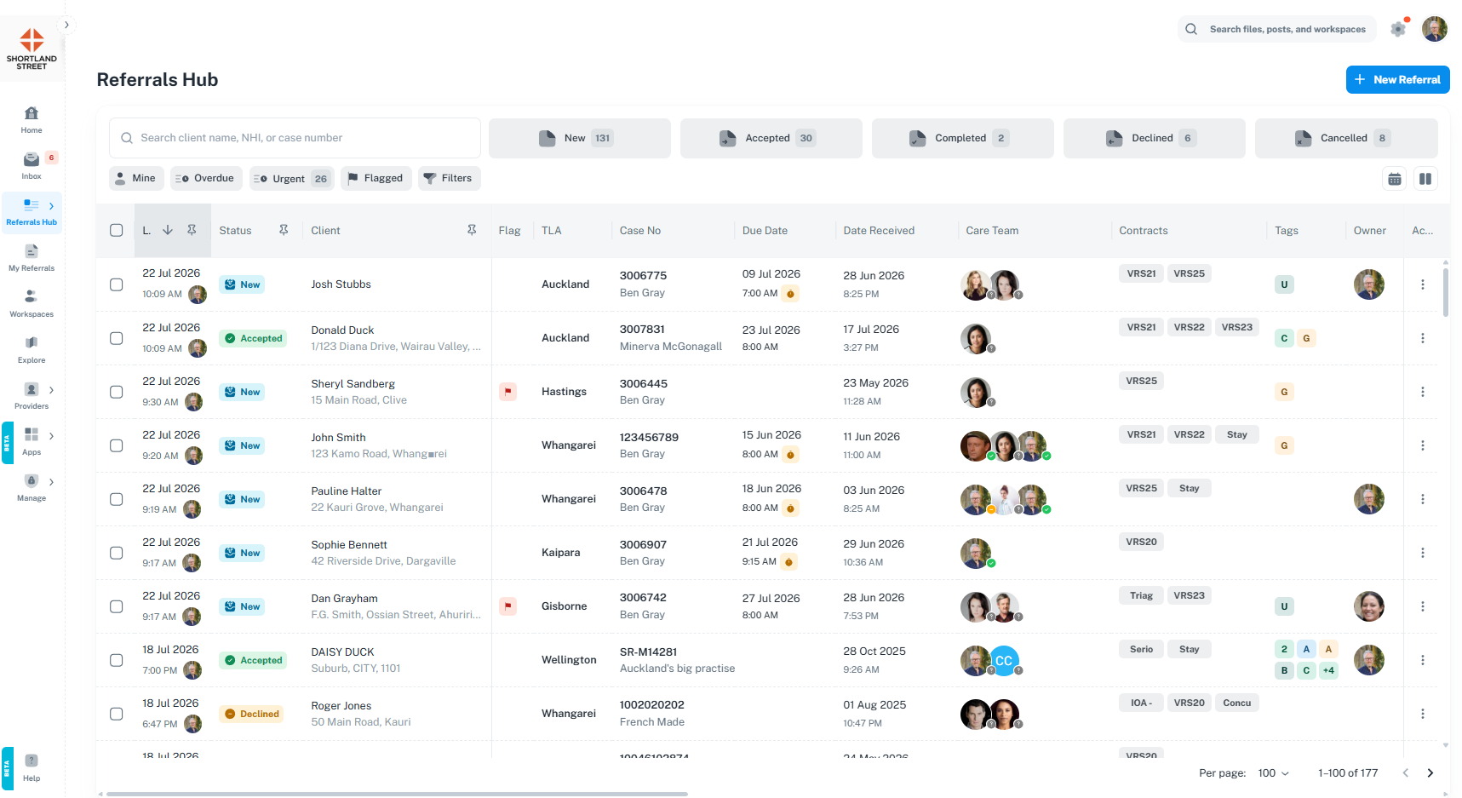
Task: Click the horizontal scrollbar at bottom
Action: tap(397, 794)
